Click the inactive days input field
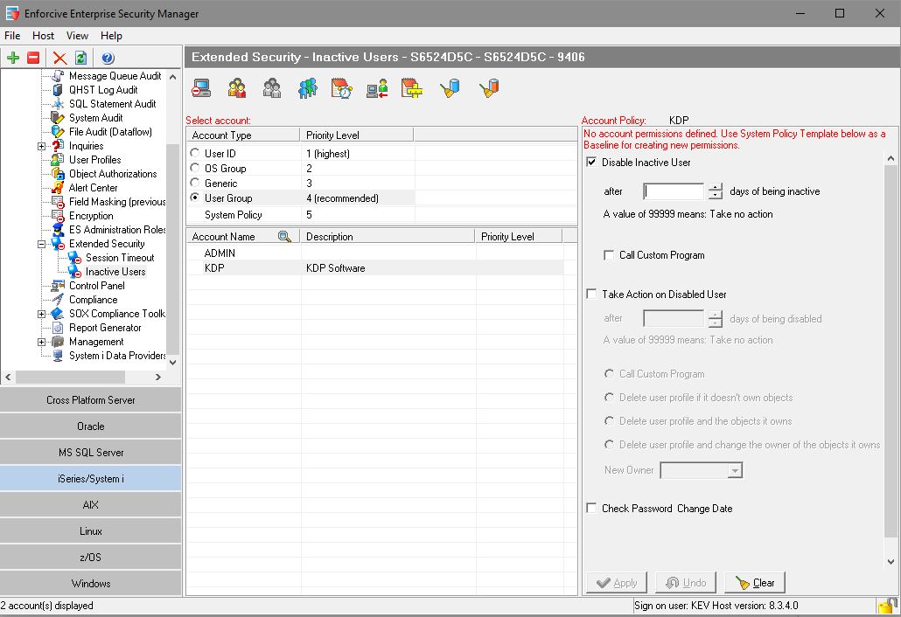Screen dimensions: 901x617 coord(674,191)
